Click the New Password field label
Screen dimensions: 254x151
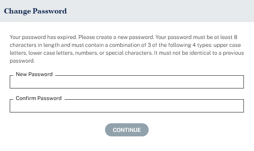click(34, 75)
